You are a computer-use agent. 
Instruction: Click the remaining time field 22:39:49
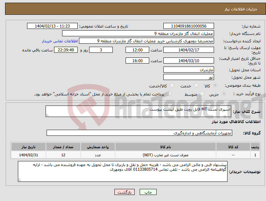click(66, 50)
